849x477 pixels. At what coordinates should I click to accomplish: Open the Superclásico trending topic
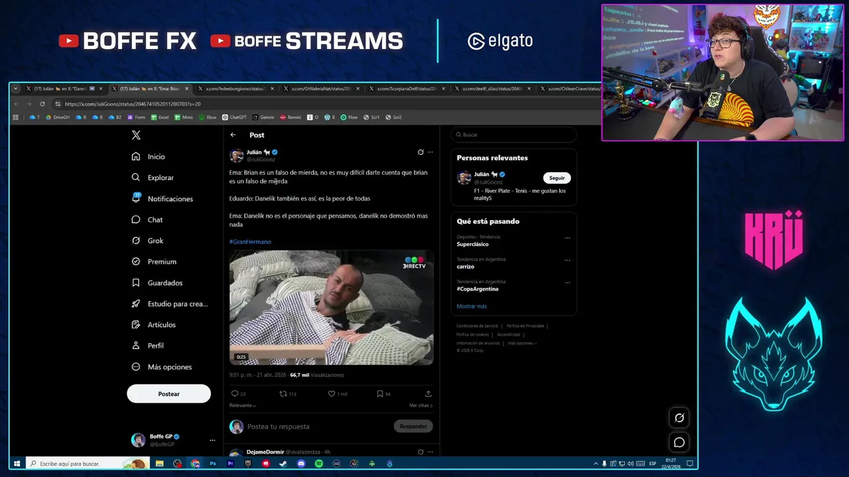tap(472, 244)
